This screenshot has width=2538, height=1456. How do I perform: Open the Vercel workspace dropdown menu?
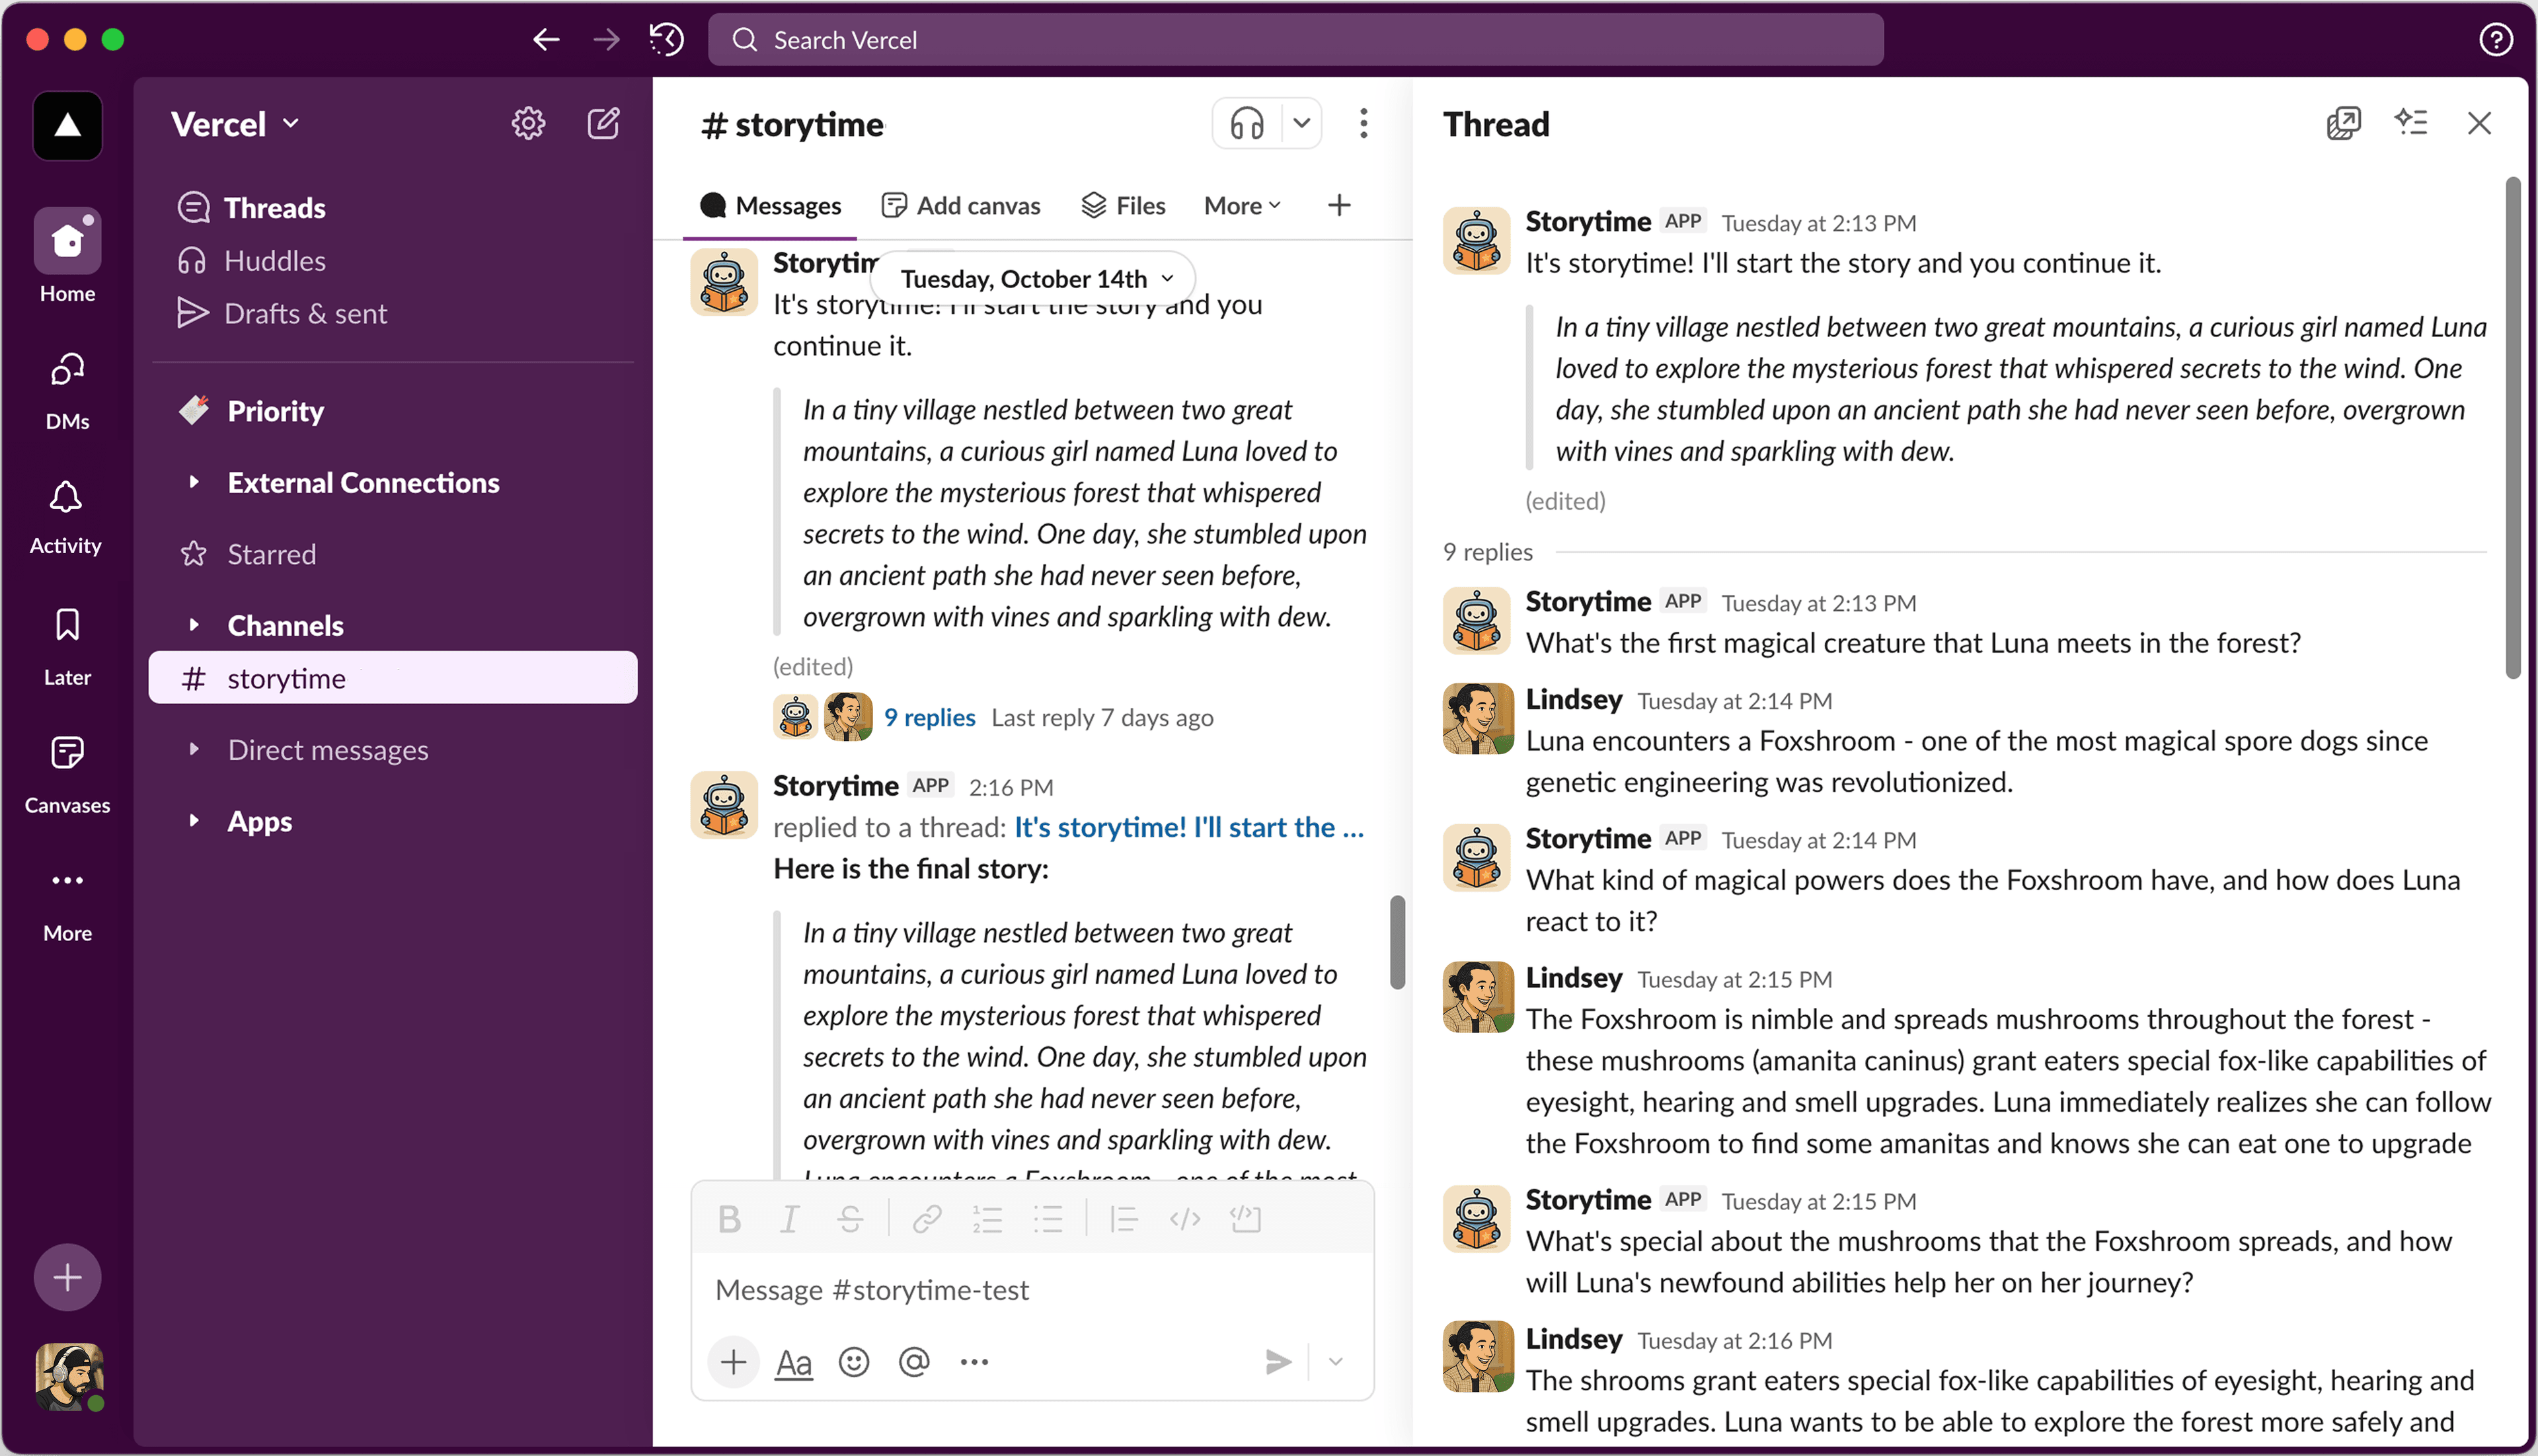pyautogui.click(x=235, y=124)
